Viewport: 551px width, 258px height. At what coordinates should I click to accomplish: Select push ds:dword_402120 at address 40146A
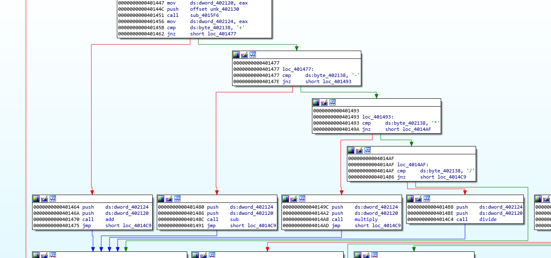click(x=91, y=213)
